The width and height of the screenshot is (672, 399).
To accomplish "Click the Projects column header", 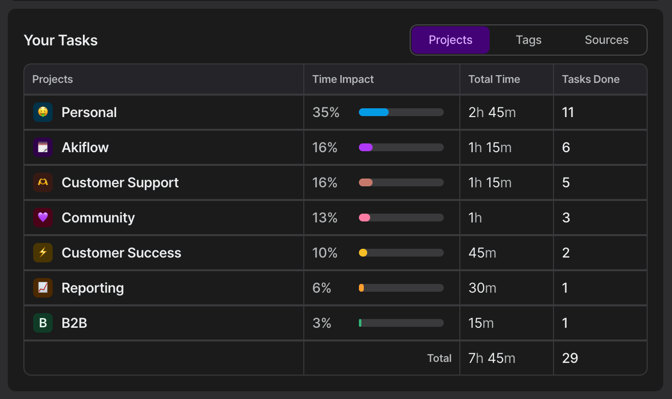I will 53,79.
